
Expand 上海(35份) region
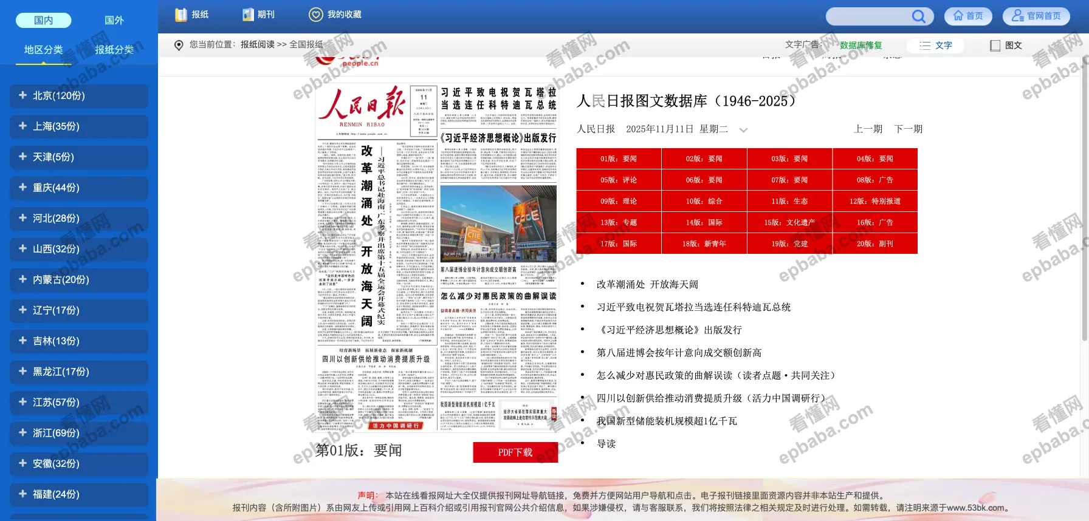point(79,126)
